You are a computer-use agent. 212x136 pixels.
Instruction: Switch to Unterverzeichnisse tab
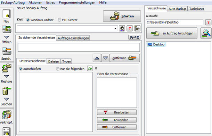(x=32, y=61)
